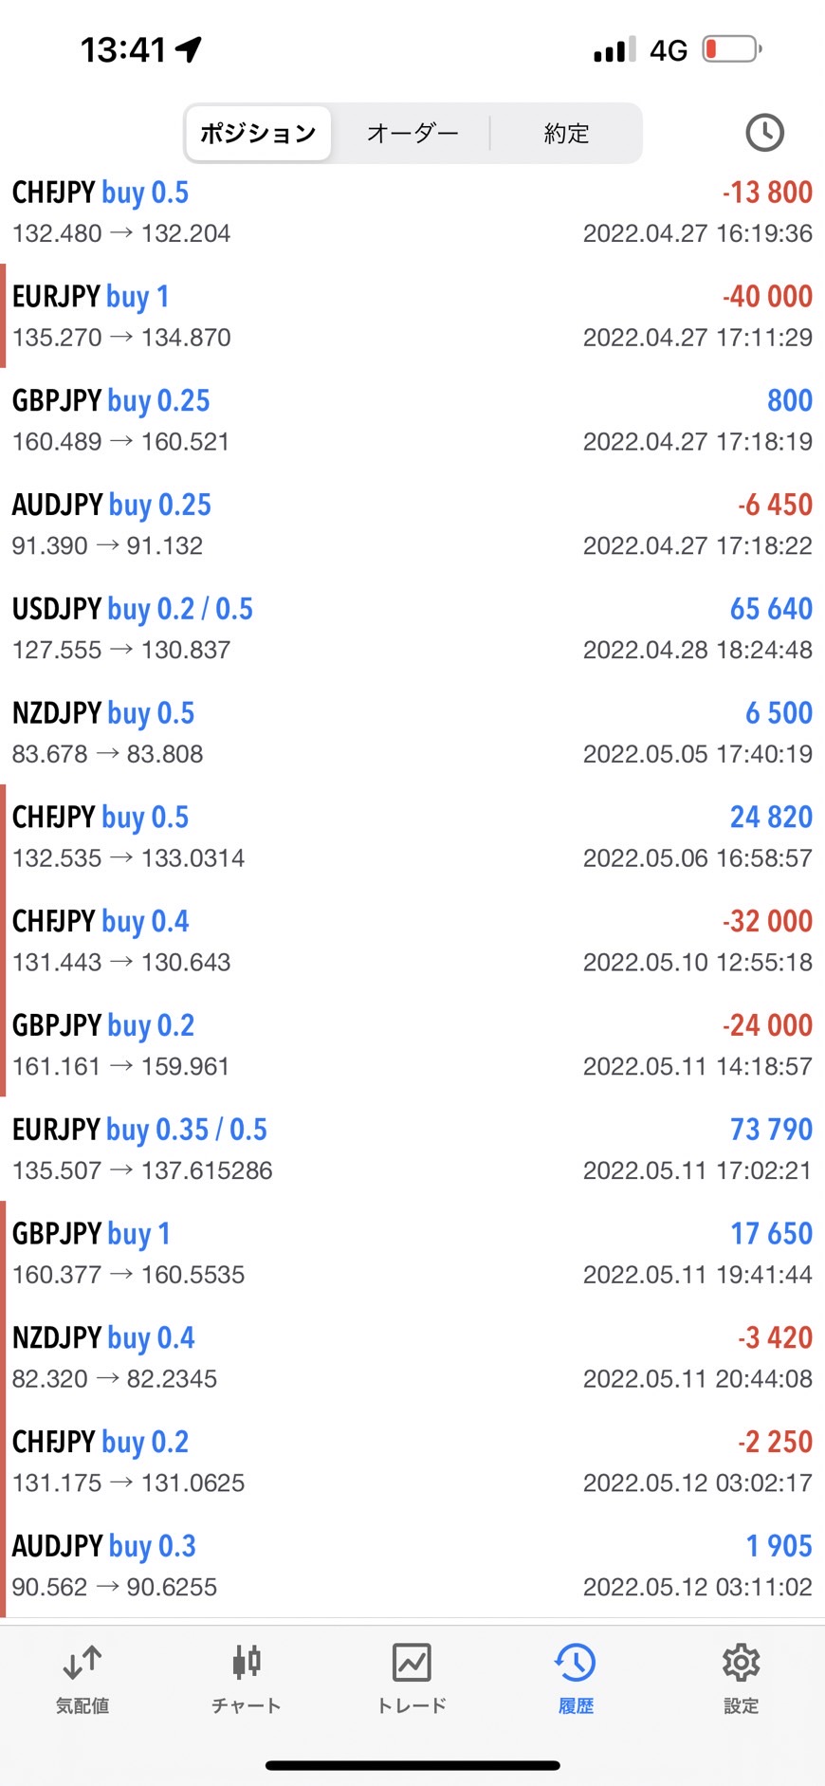Switch to the オーダー segment
825x1786 pixels.
[x=412, y=134]
